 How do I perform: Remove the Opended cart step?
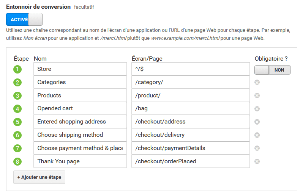(x=257, y=109)
